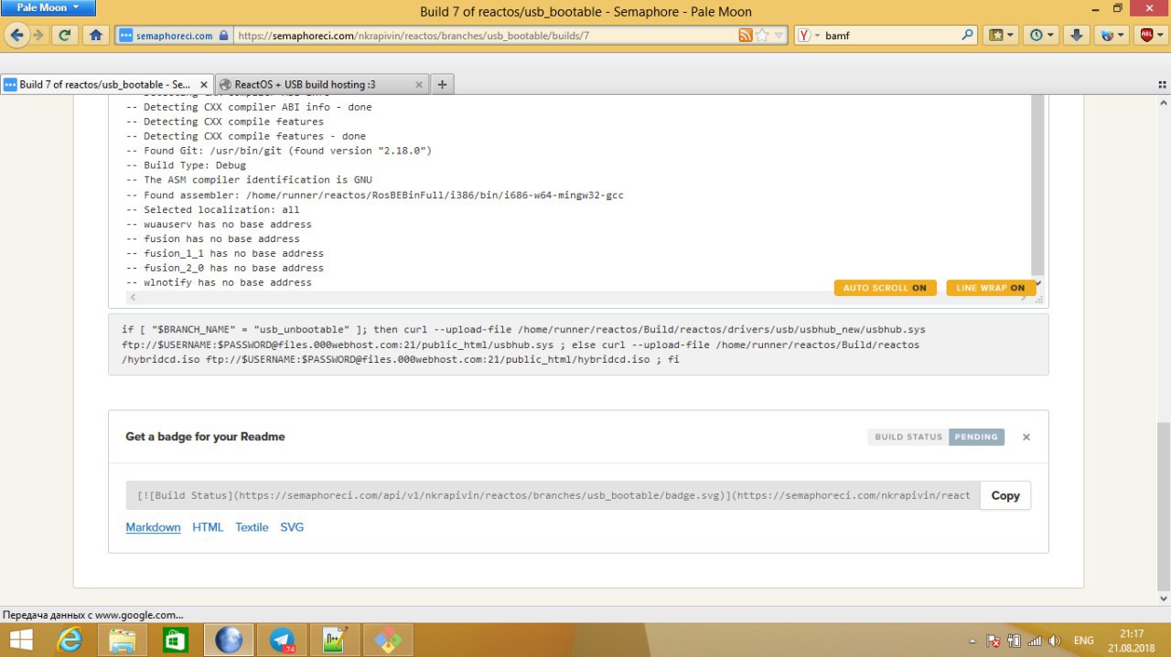
Task: Click the search magnifier icon in search box
Action: pos(968,36)
